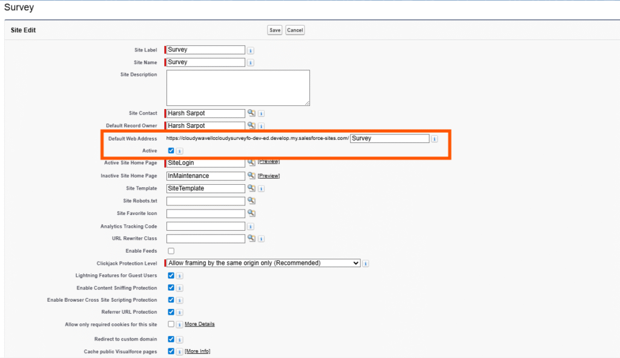Enable the Enable Feeds checkbox
The width and height of the screenshot is (620, 358).
tap(171, 251)
